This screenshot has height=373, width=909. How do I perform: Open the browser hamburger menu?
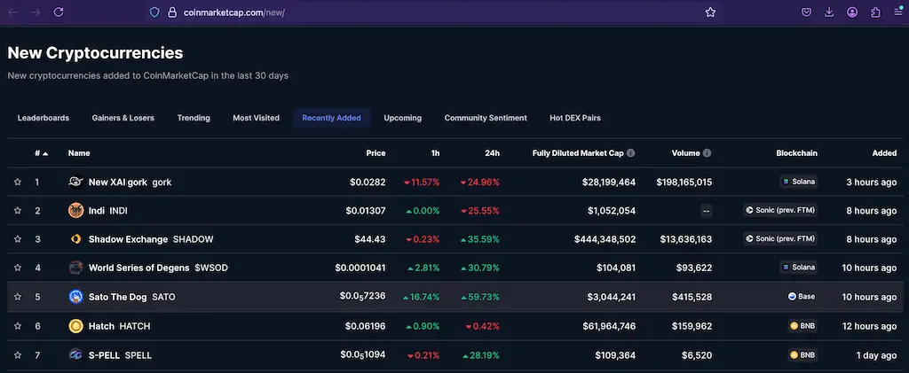[898, 12]
